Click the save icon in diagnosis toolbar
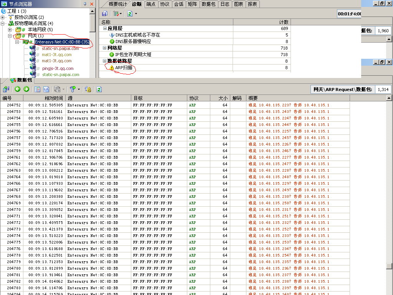This screenshot has height=295, width=393. point(104,13)
